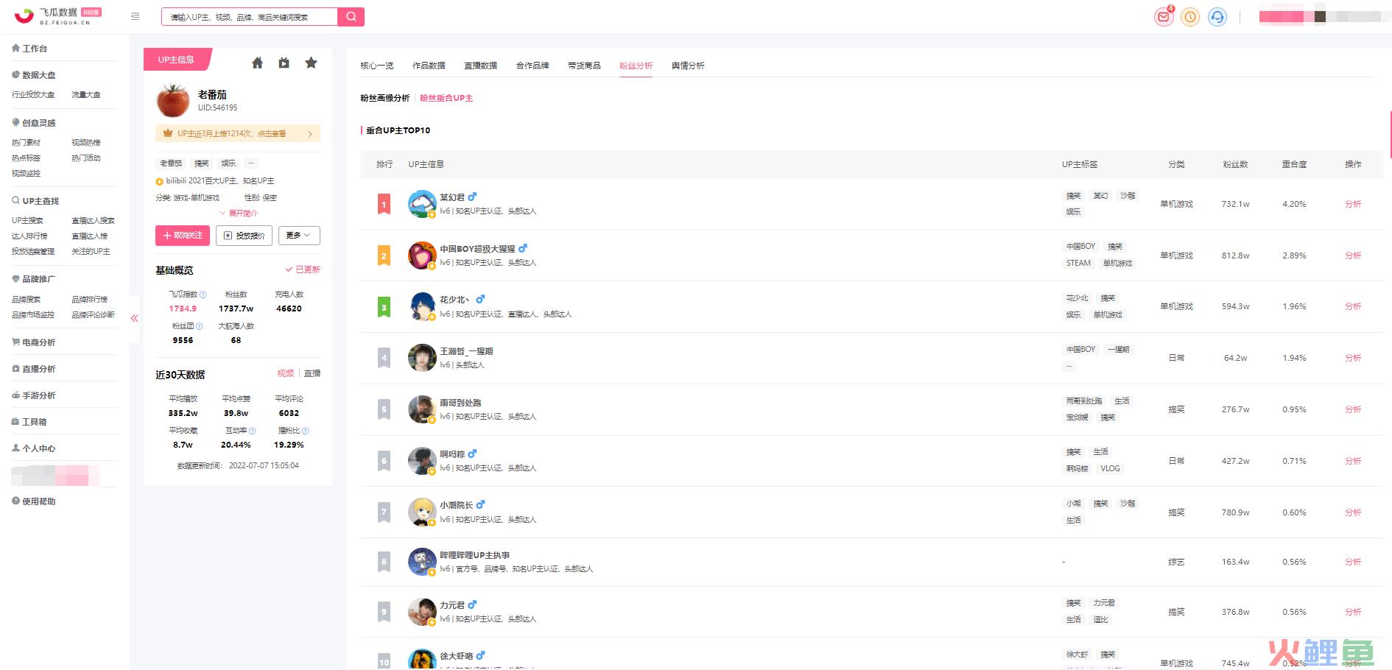The width and height of the screenshot is (1392, 670).
Task: Switch to 粉丝画像分析 sub-tab
Action: coord(384,98)
